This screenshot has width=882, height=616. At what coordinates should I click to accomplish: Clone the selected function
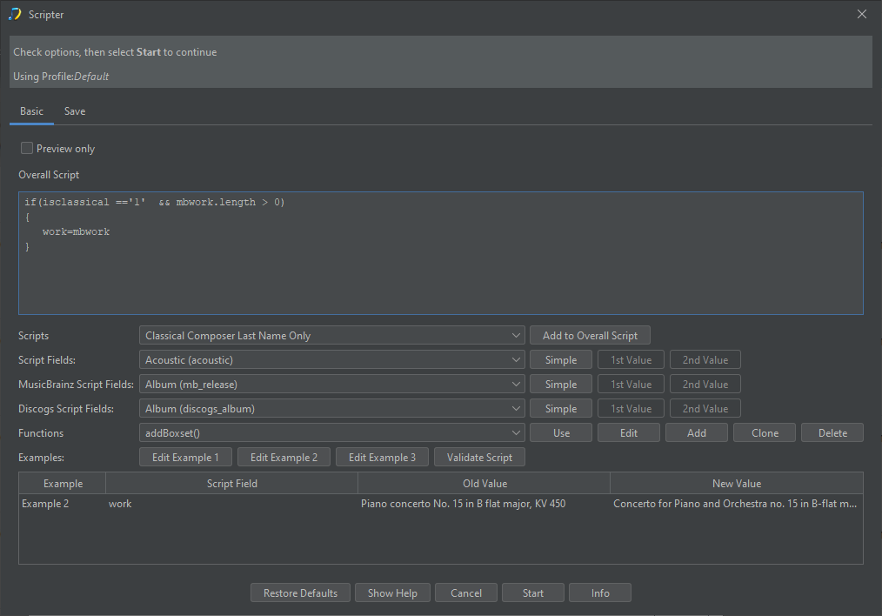pos(765,433)
